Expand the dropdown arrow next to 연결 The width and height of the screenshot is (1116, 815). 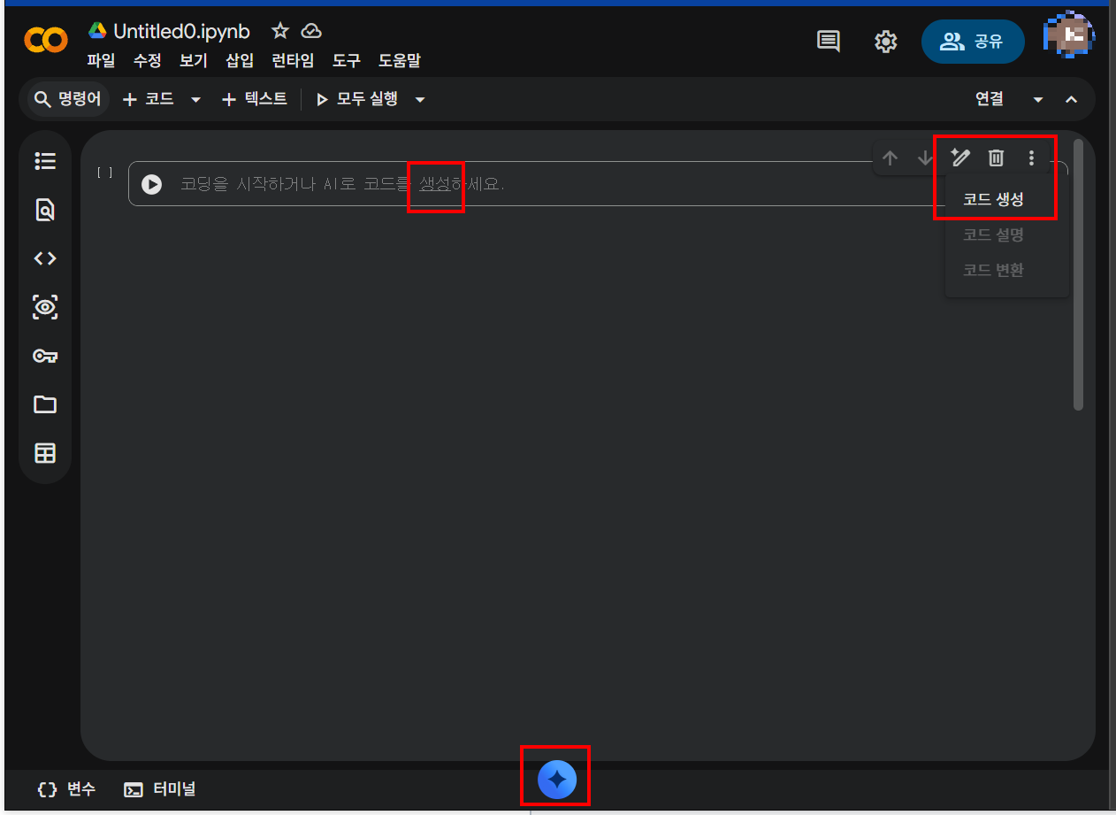pos(1038,100)
